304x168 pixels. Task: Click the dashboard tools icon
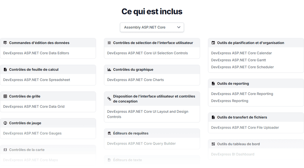click(x=213, y=144)
